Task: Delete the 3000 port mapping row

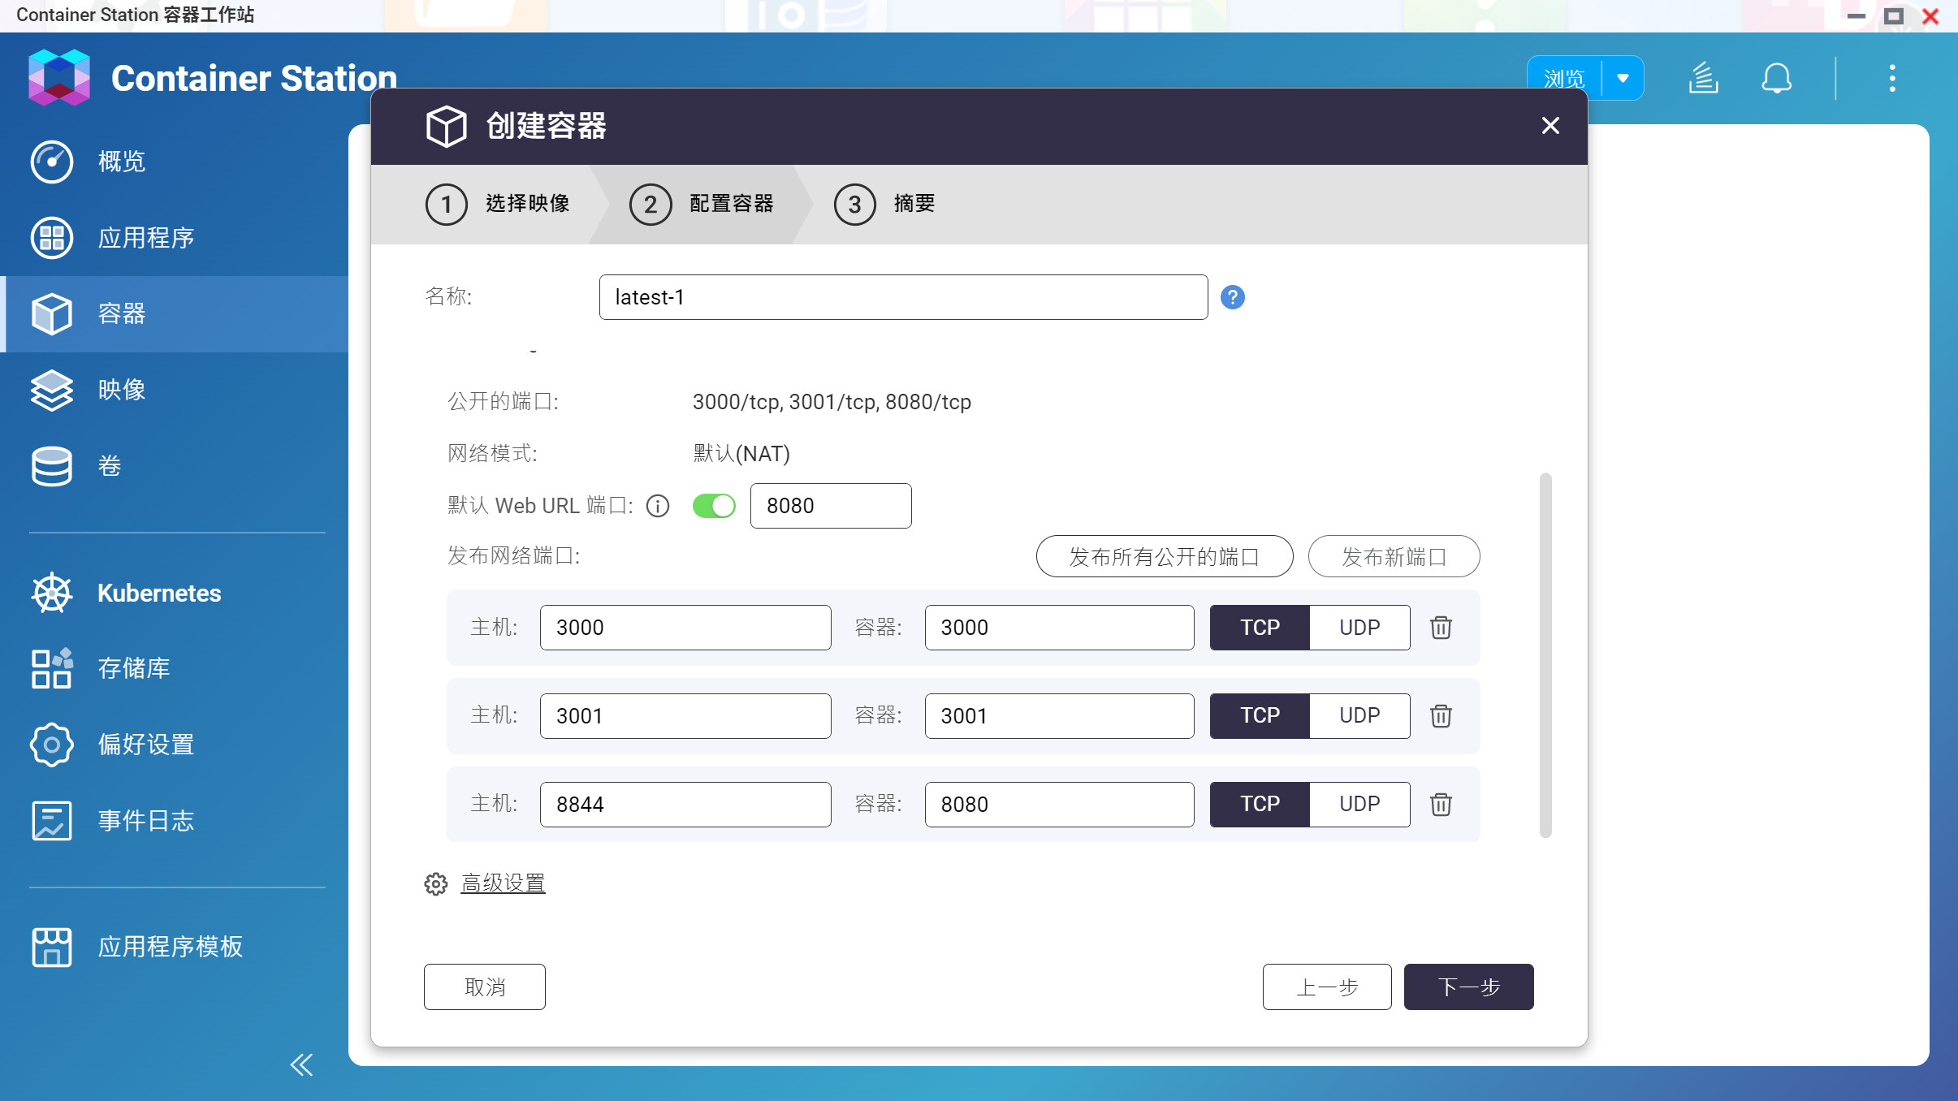Action: pyautogui.click(x=1441, y=628)
